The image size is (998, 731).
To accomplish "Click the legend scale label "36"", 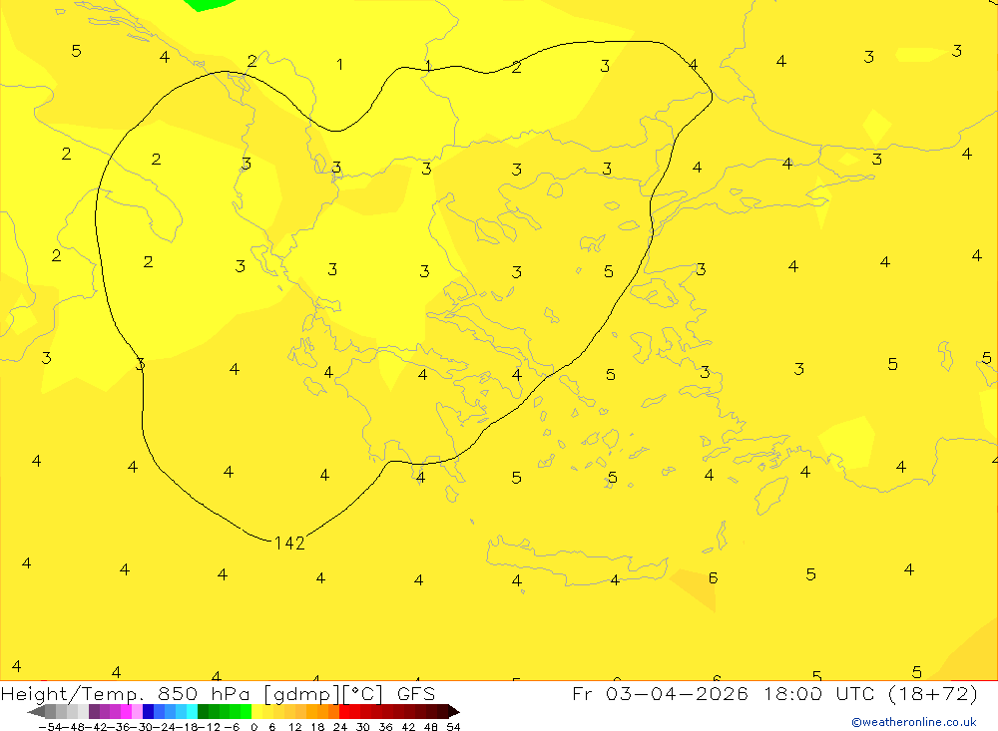I will [385, 727].
